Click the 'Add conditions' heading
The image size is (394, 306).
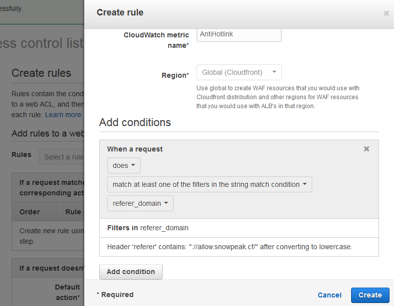click(x=135, y=123)
